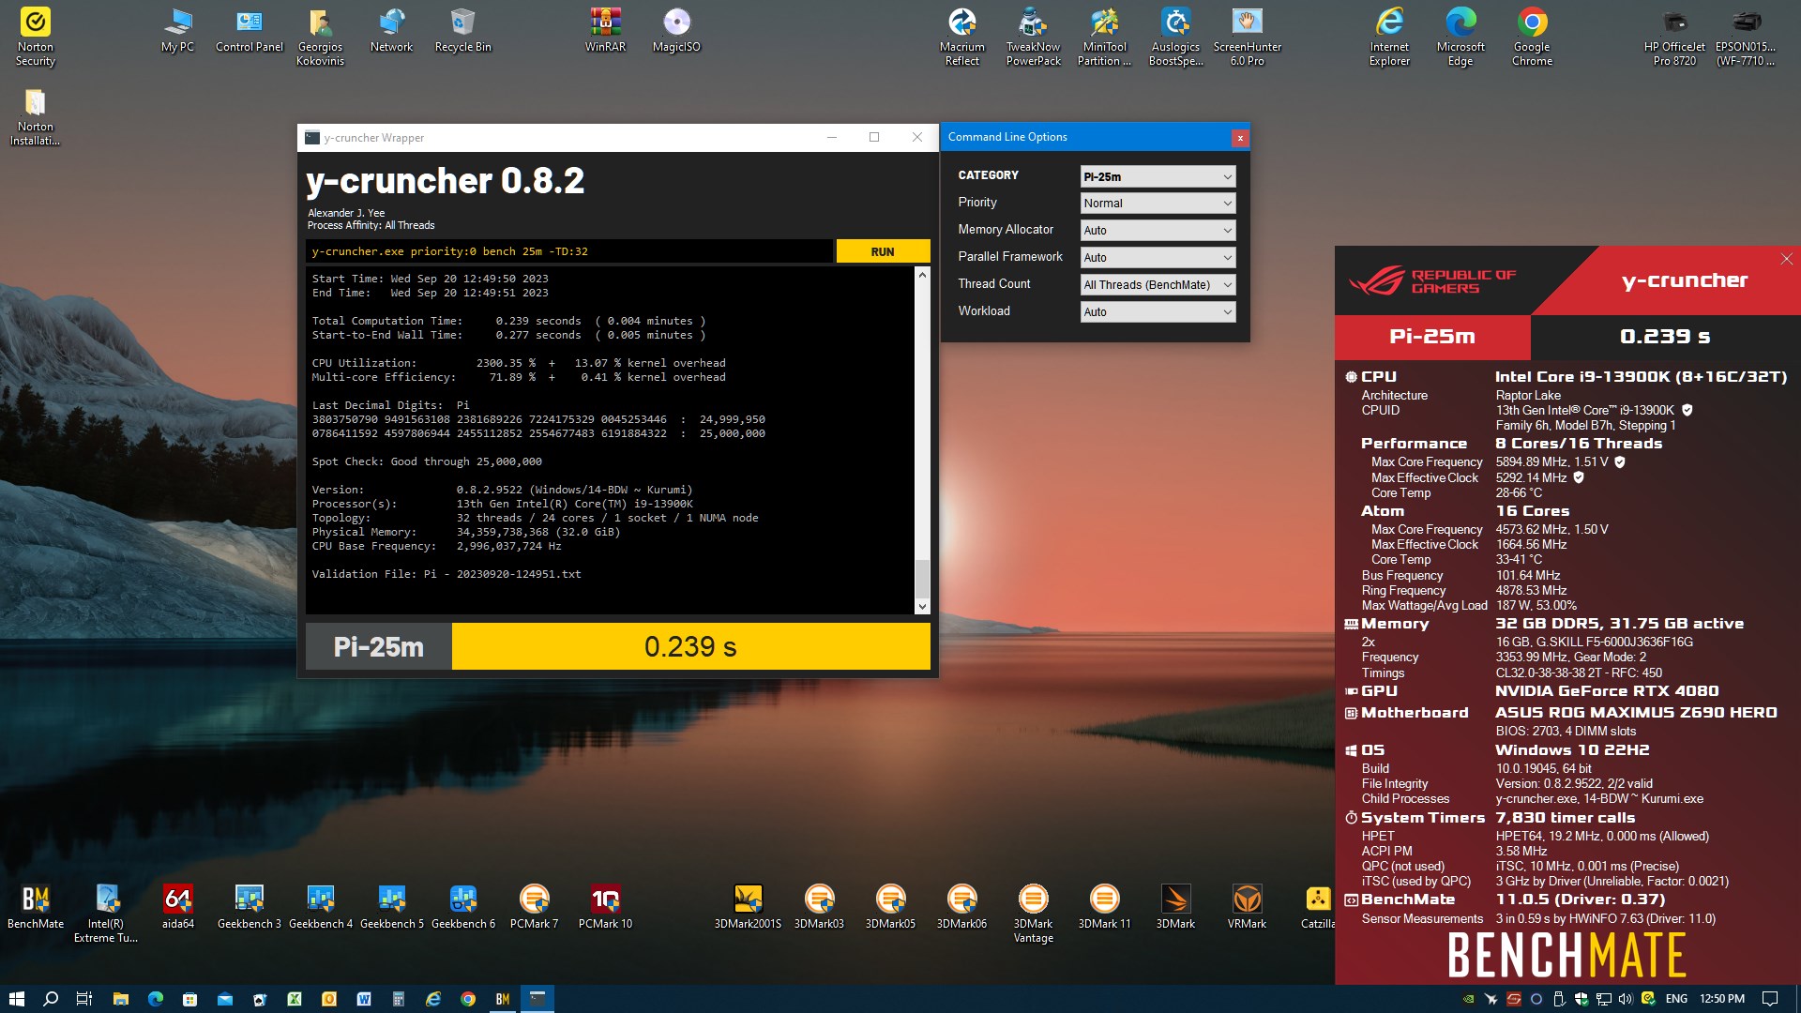Expand the Workload dropdown
The image size is (1801, 1013).
pyautogui.click(x=1158, y=312)
